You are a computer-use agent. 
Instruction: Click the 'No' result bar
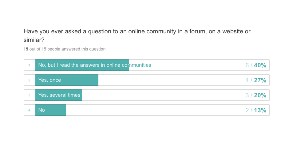pos(51,110)
